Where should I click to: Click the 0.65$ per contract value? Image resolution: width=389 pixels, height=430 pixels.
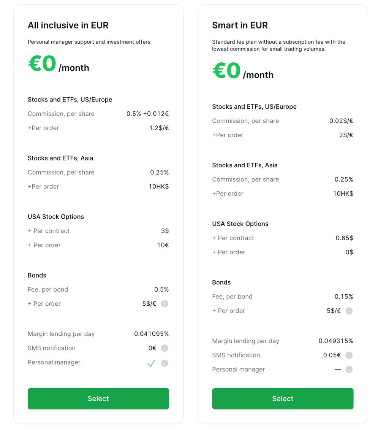click(344, 238)
